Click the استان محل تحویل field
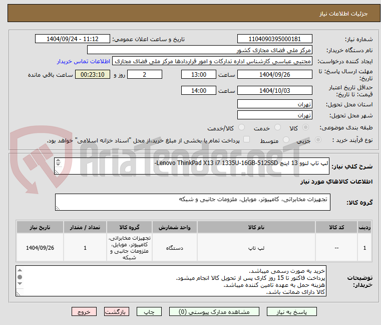 (x=274, y=104)
